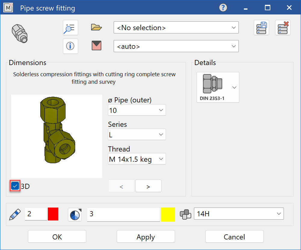Pick the red color swatch
The width and height of the screenshot is (301, 250).
pos(53,214)
